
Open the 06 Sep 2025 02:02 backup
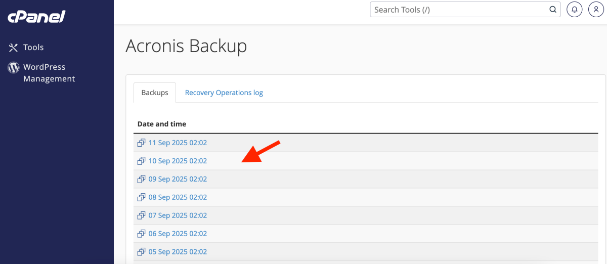pyautogui.click(x=178, y=234)
